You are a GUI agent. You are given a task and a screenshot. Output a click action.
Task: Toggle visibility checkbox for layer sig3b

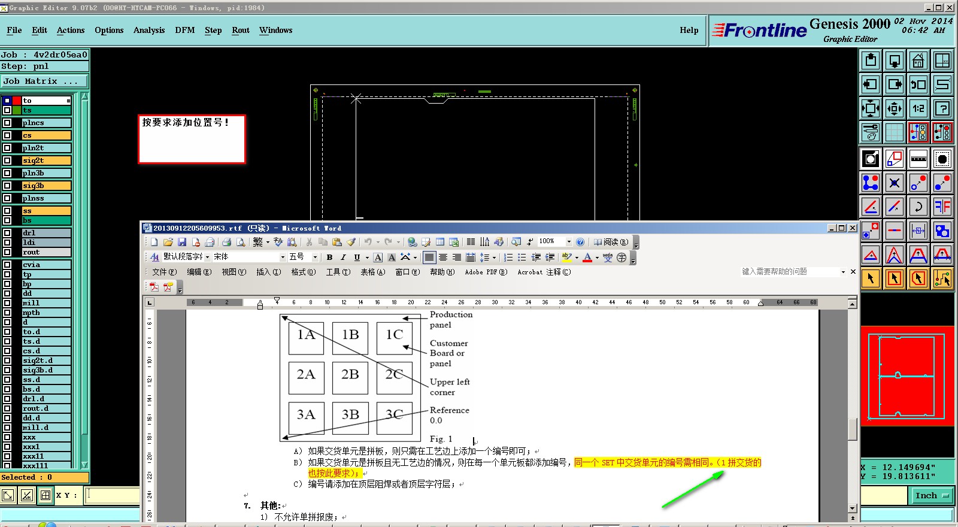pos(7,186)
